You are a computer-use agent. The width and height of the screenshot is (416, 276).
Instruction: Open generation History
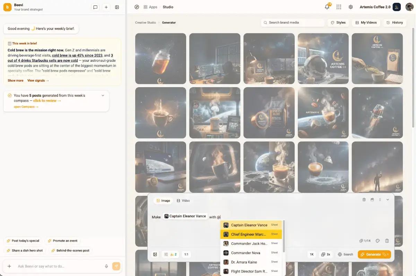395,23
